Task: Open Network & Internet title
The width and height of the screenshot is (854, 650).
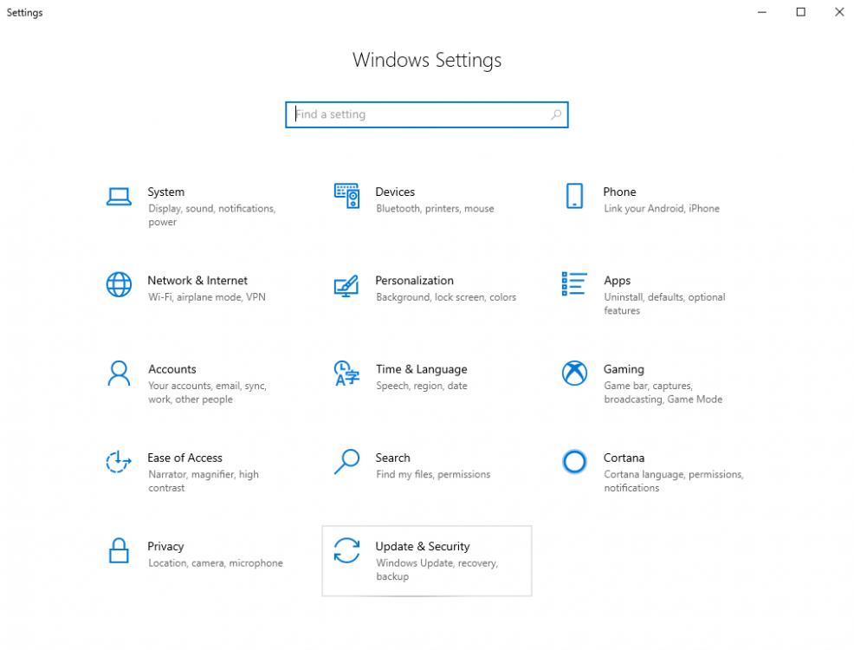Action: click(x=197, y=281)
